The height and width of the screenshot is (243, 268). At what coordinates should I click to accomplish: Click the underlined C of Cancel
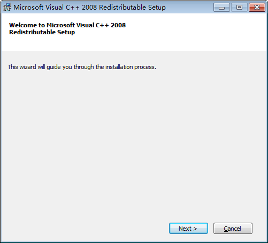[x=226, y=229]
